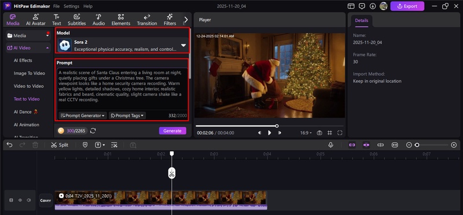
Task: Open the Filters tab
Action: point(170,20)
